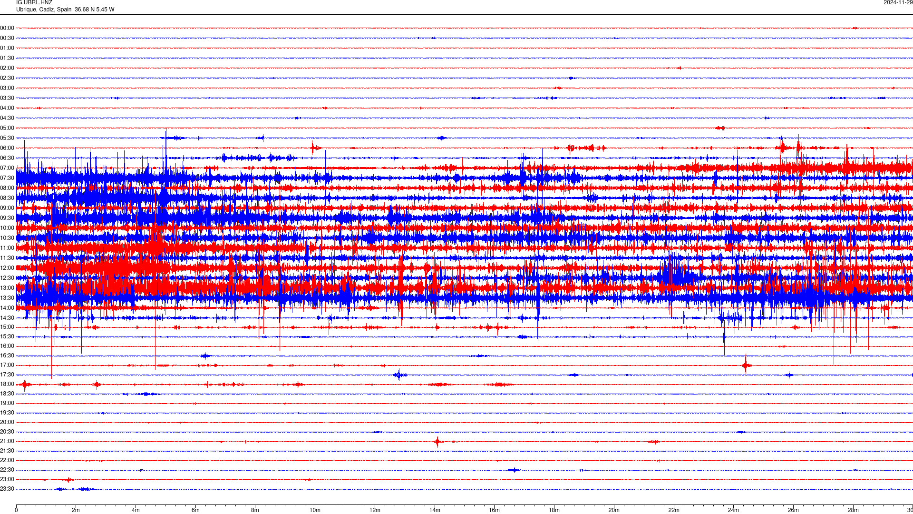Click the 22m tick on time axis

coord(674,510)
